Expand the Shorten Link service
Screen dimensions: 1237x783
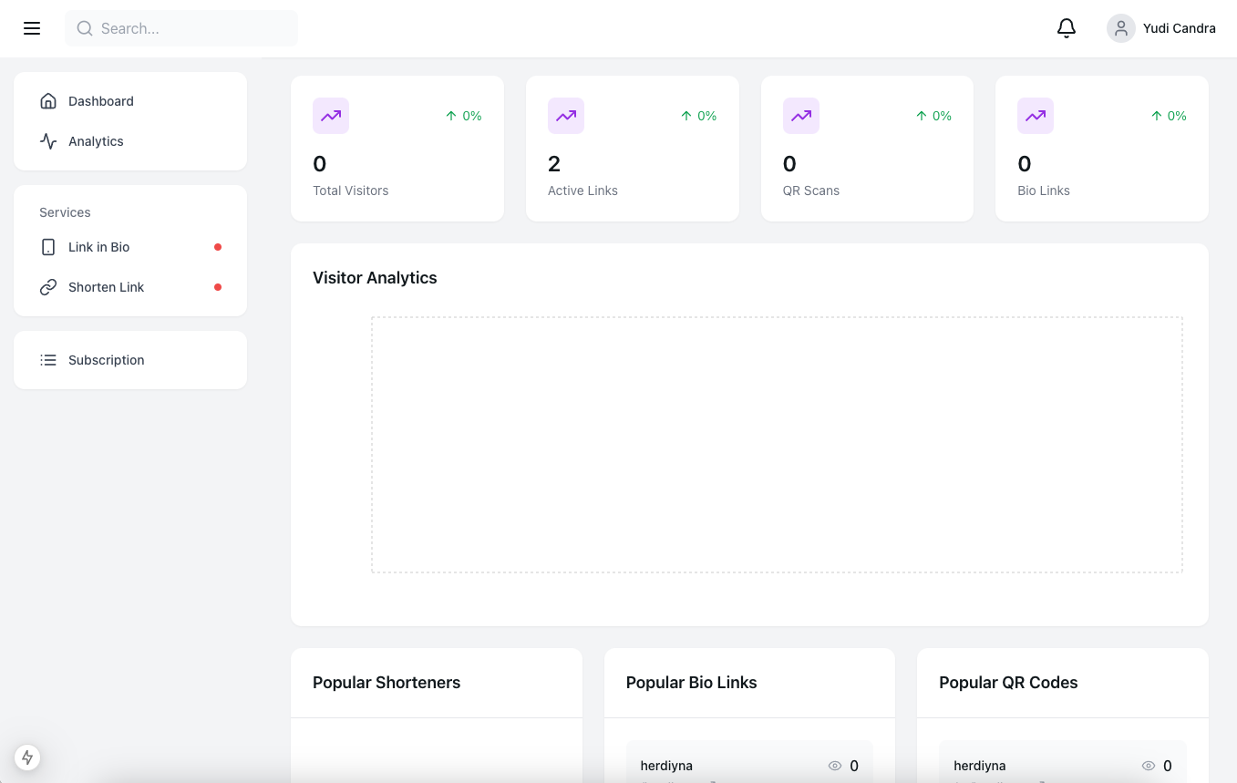[x=106, y=287]
